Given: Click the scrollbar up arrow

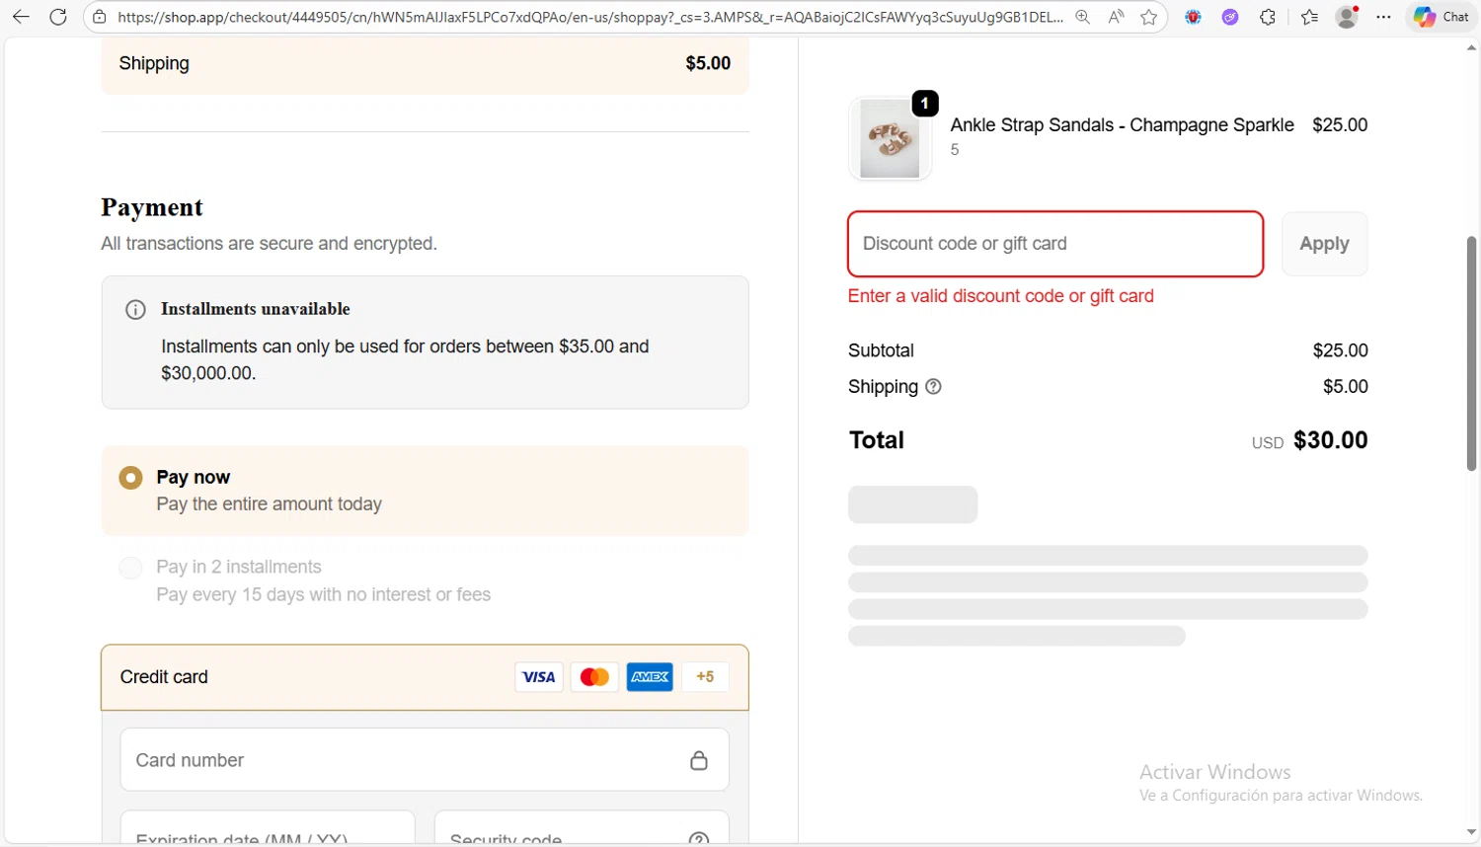Looking at the screenshot, I should pos(1471,46).
